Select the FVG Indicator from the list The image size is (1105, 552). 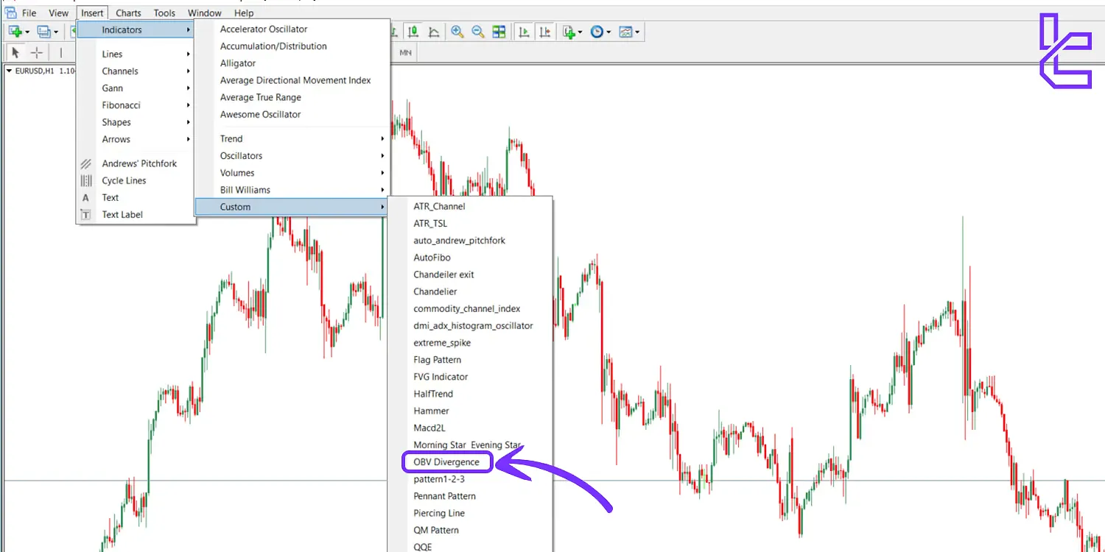441,376
